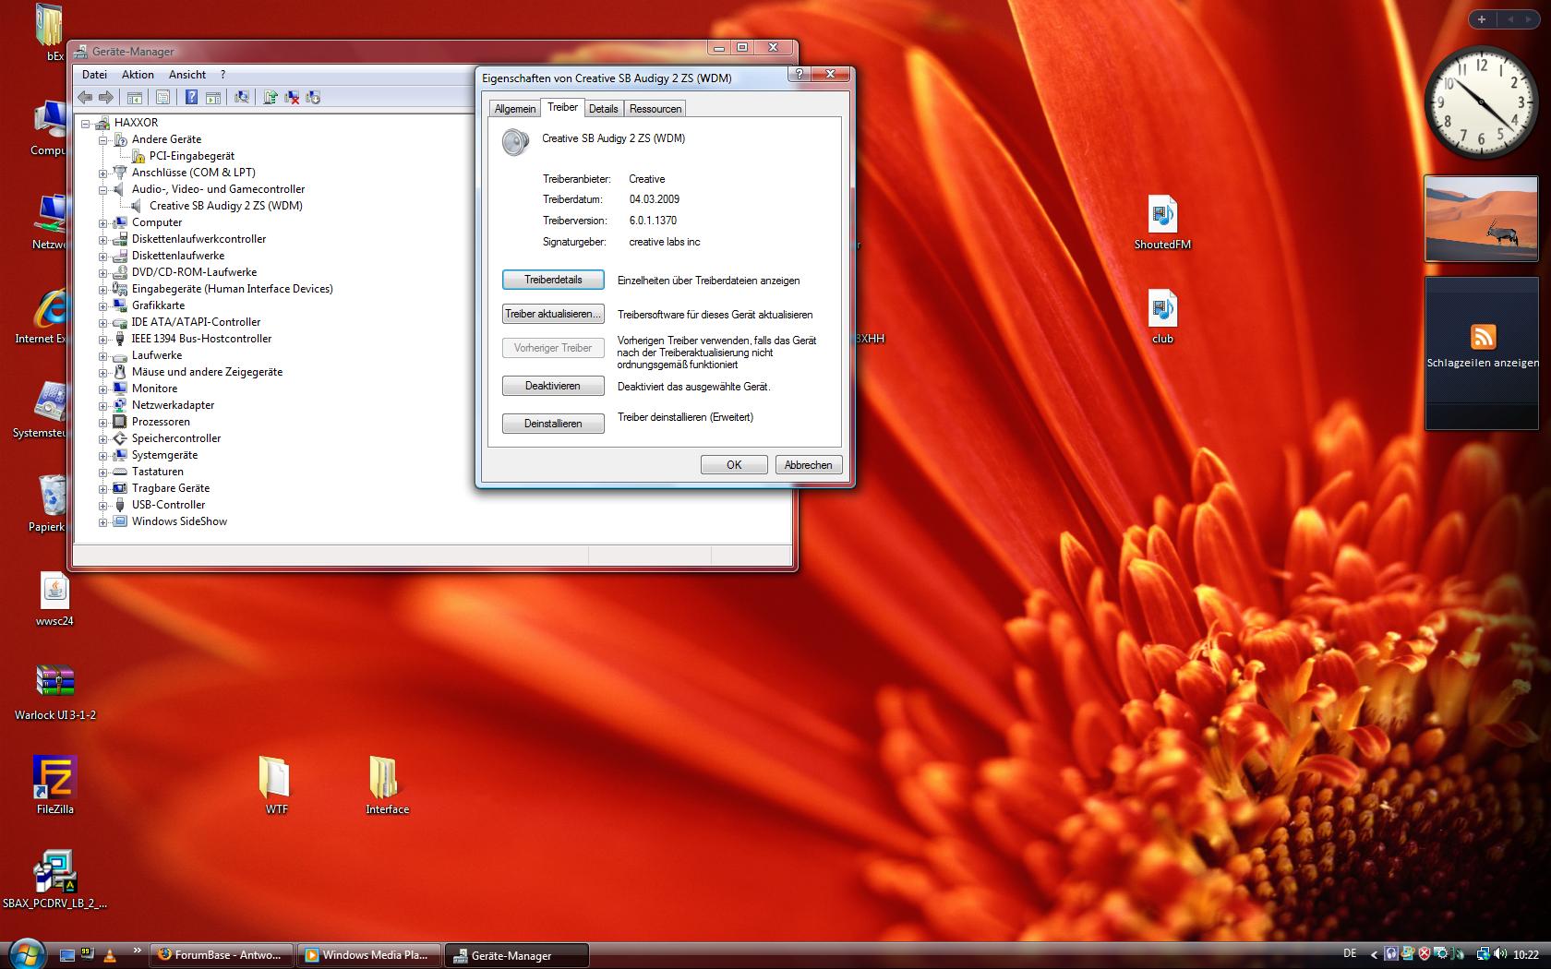Expand the Grafikkarte tree node
The width and height of the screenshot is (1551, 969).
coord(103,305)
